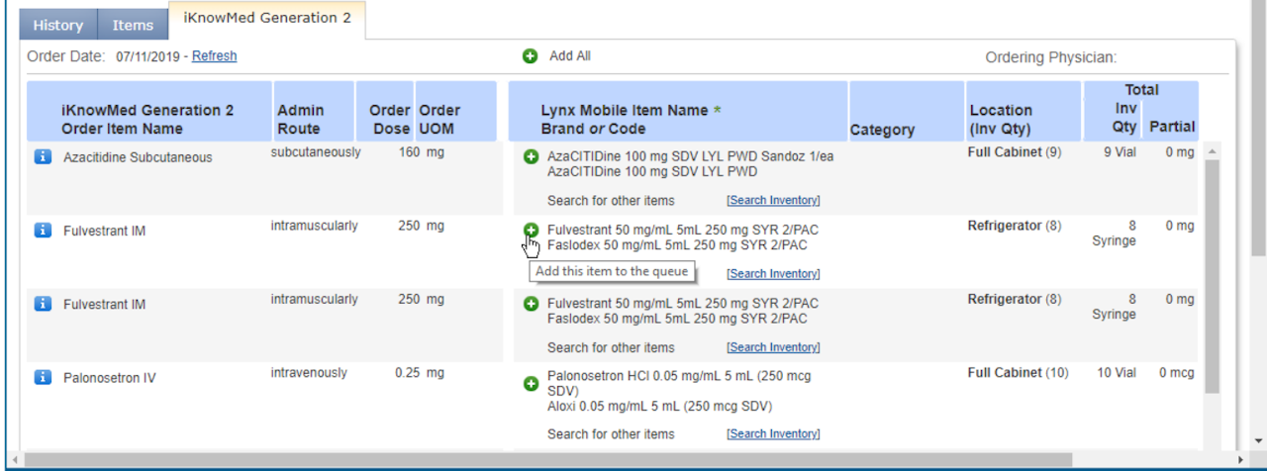This screenshot has width=1267, height=471.
Task: Click the Location (Inv Qty) column header
Action: pos(1000,119)
